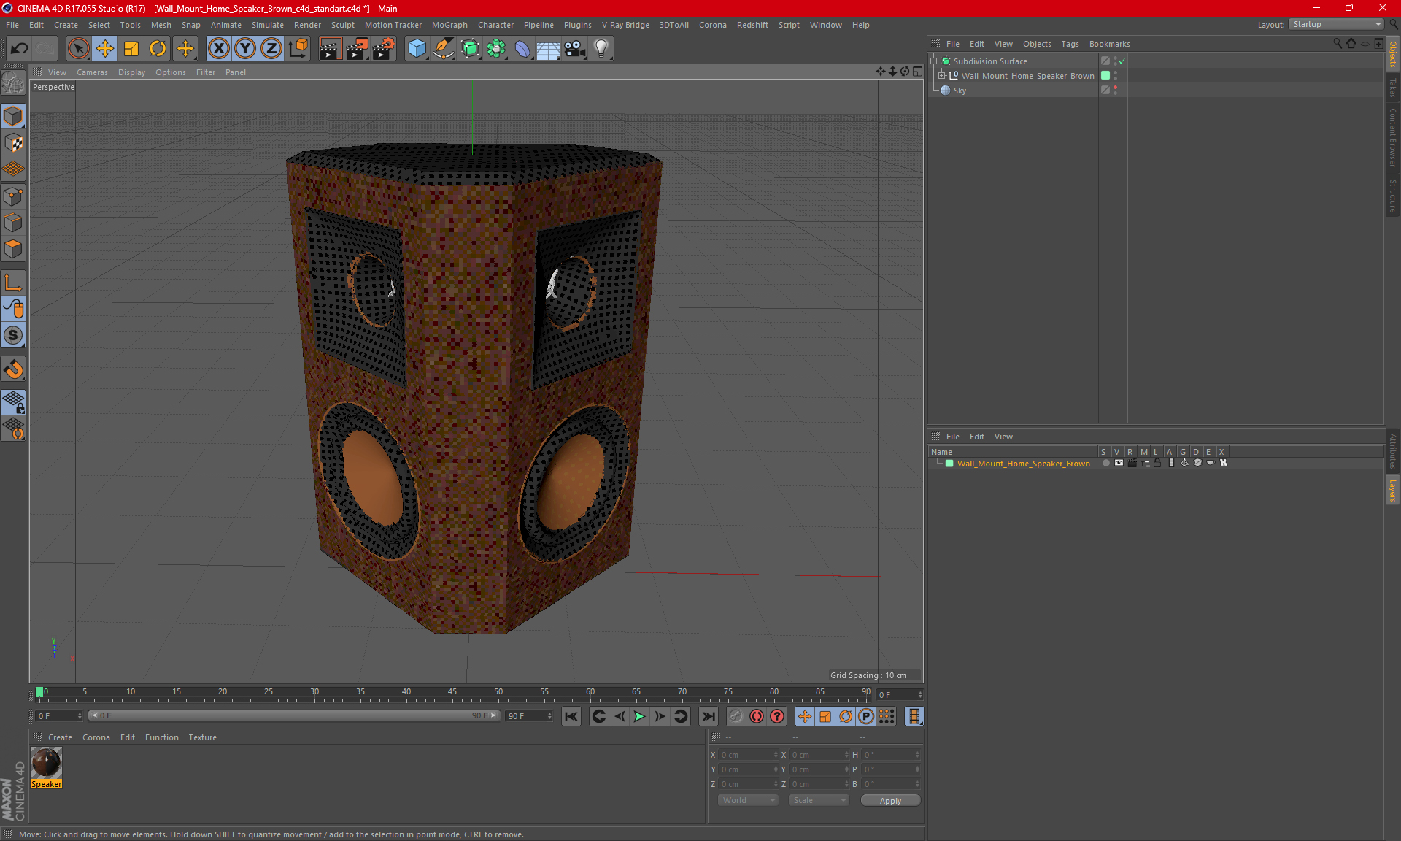Open the Simulate menu

tap(268, 25)
